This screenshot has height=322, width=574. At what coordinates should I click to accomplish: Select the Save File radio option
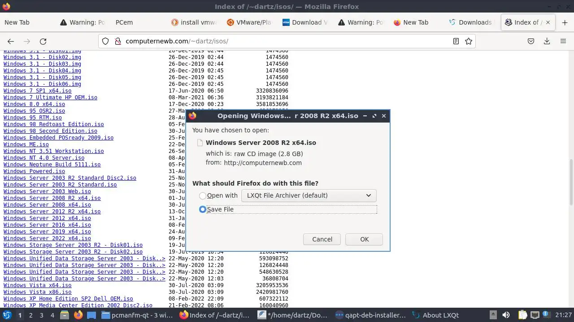pyautogui.click(x=203, y=209)
